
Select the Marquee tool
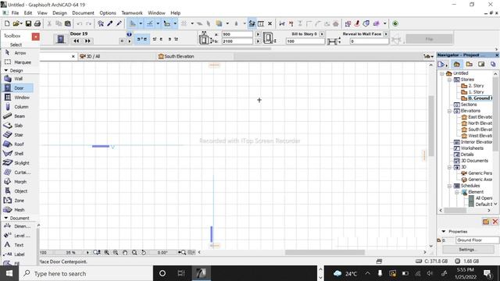[x=17, y=62]
